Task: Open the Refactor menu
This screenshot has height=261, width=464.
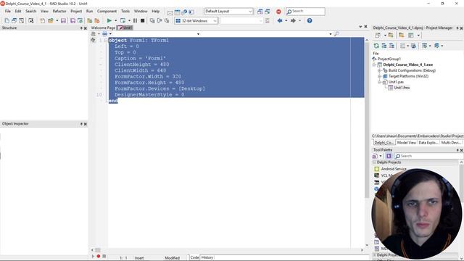Action: pyautogui.click(x=59, y=12)
